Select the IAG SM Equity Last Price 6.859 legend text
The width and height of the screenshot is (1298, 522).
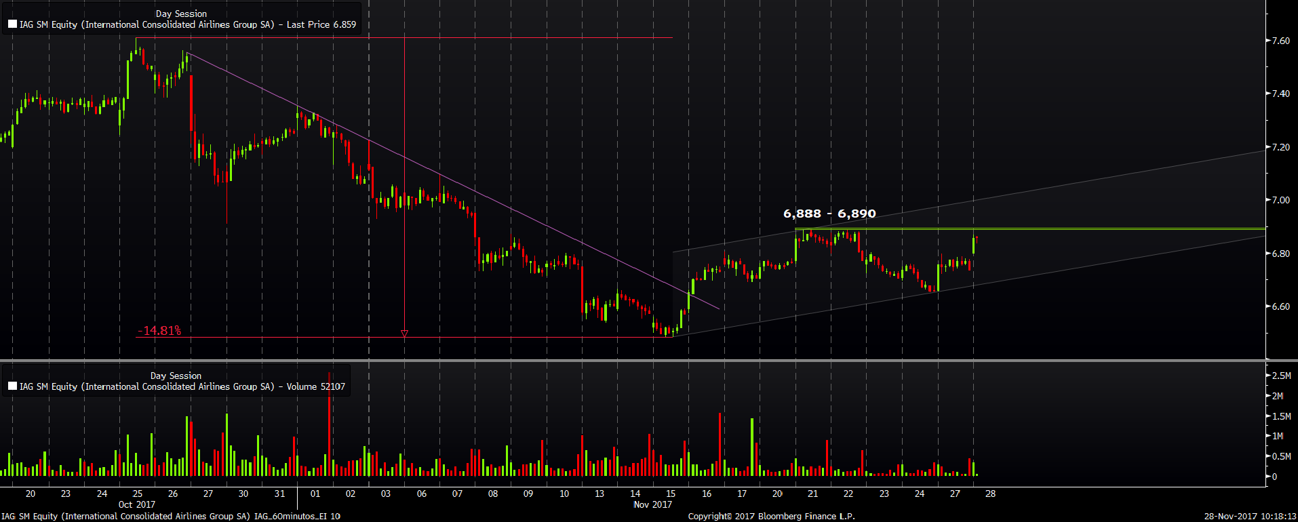[188, 24]
